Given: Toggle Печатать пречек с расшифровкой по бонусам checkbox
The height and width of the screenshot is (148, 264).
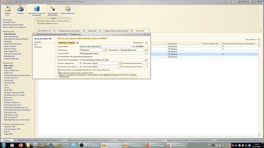Looking at the screenshot, I should click(x=59, y=70).
